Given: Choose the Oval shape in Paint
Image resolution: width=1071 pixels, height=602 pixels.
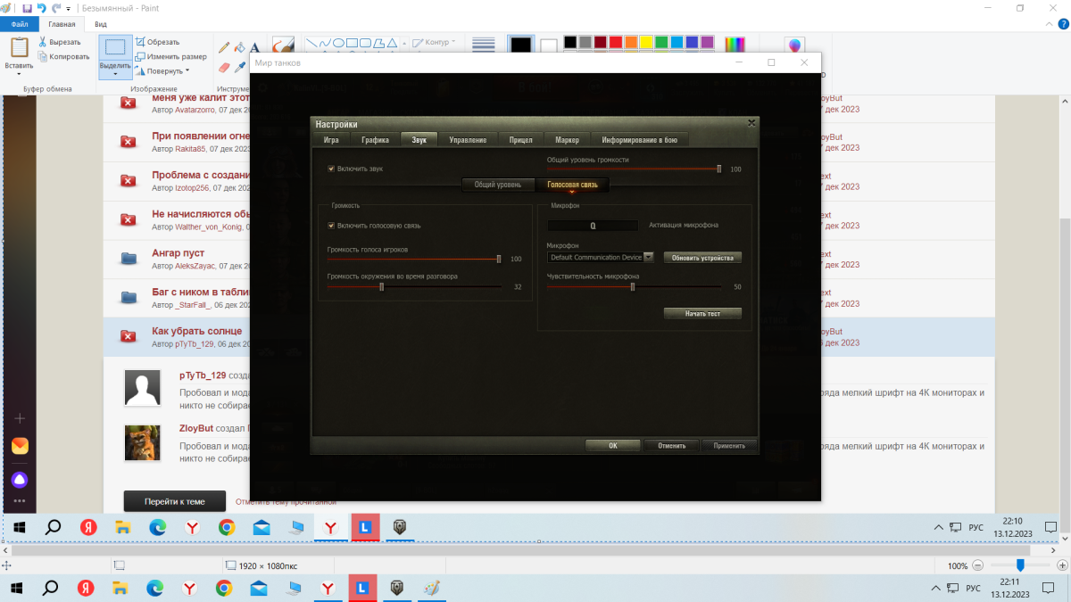Looking at the screenshot, I should click(338, 42).
